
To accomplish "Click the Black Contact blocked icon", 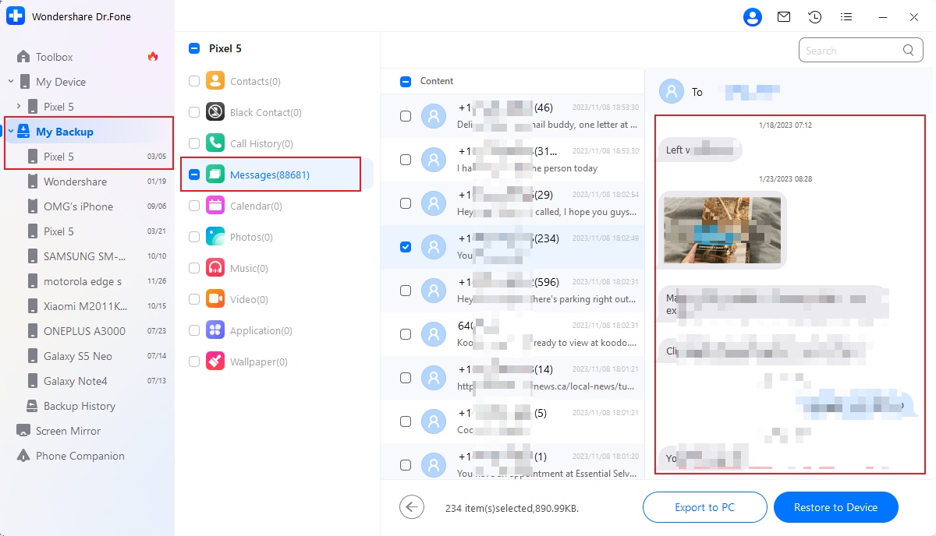I will click(x=215, y=112).
